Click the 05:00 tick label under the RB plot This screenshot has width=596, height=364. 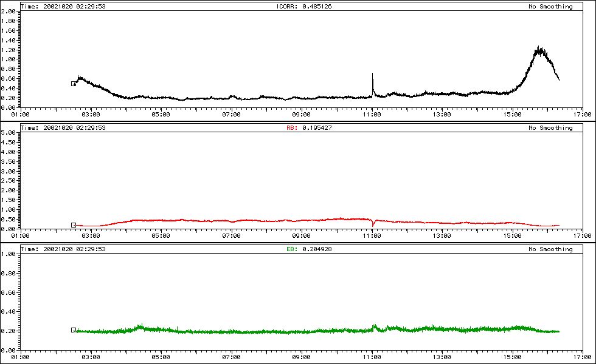pos(161,236)
